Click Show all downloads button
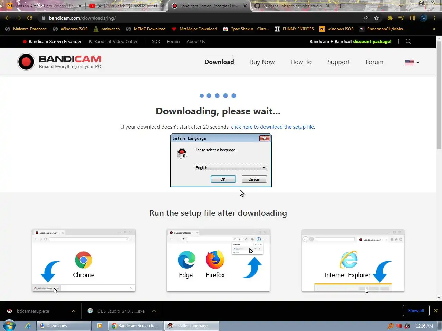This screenshot has height=331, width=442. point(416,311)
